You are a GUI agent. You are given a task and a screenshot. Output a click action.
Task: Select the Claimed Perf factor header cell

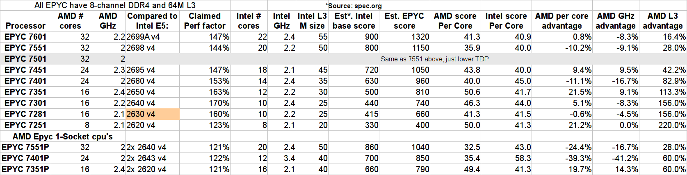(204, 21)
